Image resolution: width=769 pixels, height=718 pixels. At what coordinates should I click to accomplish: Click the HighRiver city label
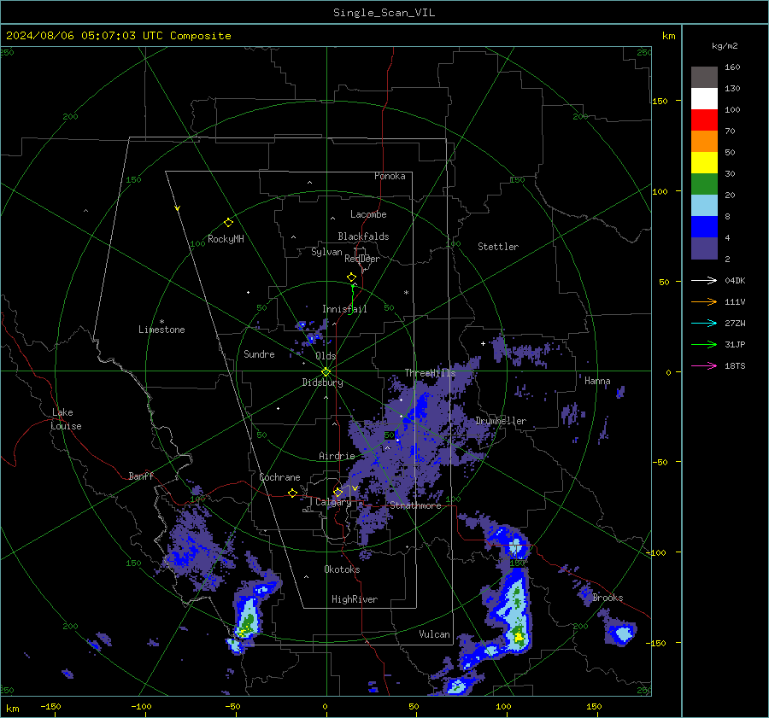(x=355, y=599)
